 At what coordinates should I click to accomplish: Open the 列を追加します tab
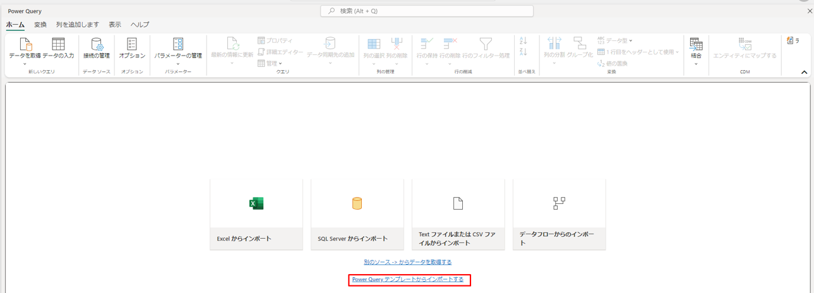click(78, 25)
